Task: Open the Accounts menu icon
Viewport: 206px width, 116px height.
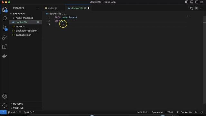Action: coord(5,96)
